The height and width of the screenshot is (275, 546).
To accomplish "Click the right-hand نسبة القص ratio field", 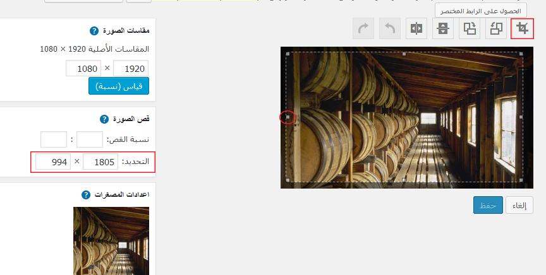I will [x=89, y=139].
